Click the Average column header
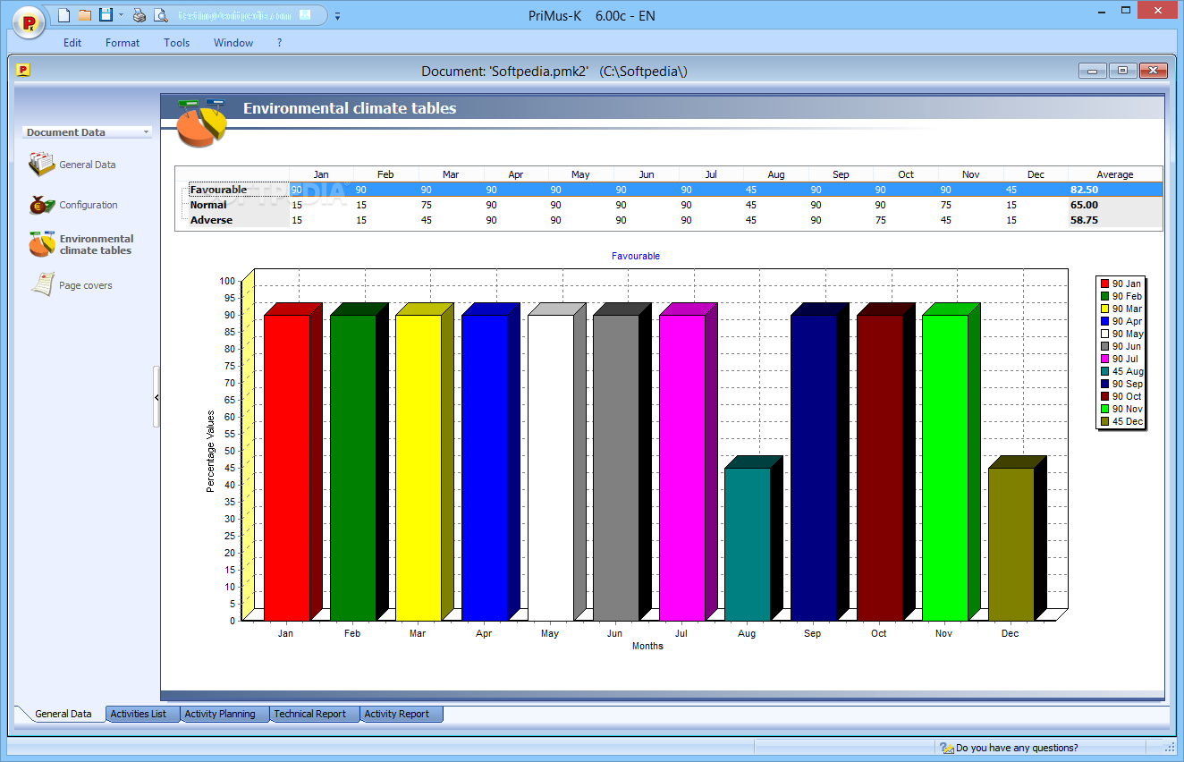1184x762 pixels. [x=1115, y=174]
